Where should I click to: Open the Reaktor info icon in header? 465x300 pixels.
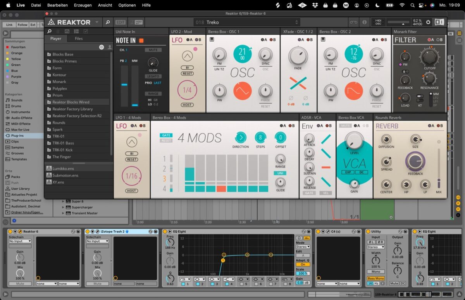364,22
